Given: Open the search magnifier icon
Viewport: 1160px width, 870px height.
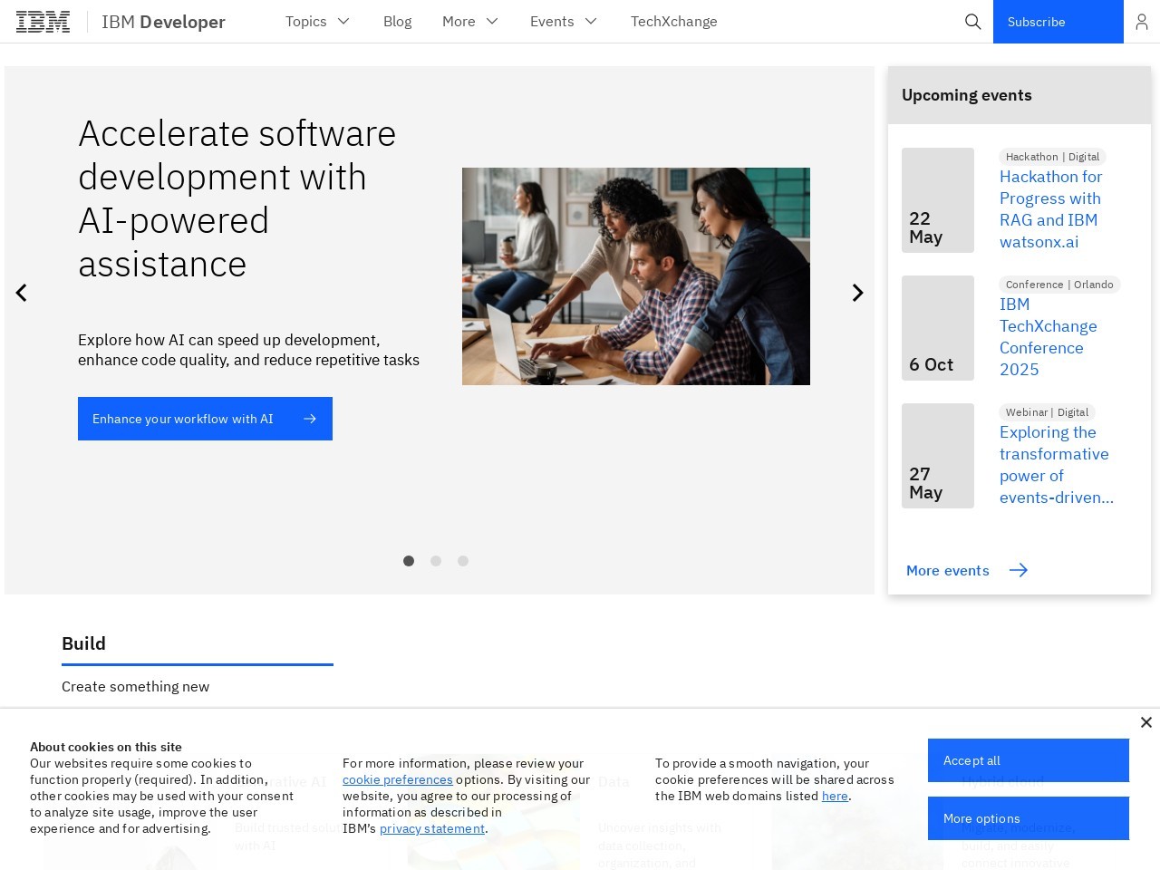Looking at the screenshot, I should click(972, 22).
